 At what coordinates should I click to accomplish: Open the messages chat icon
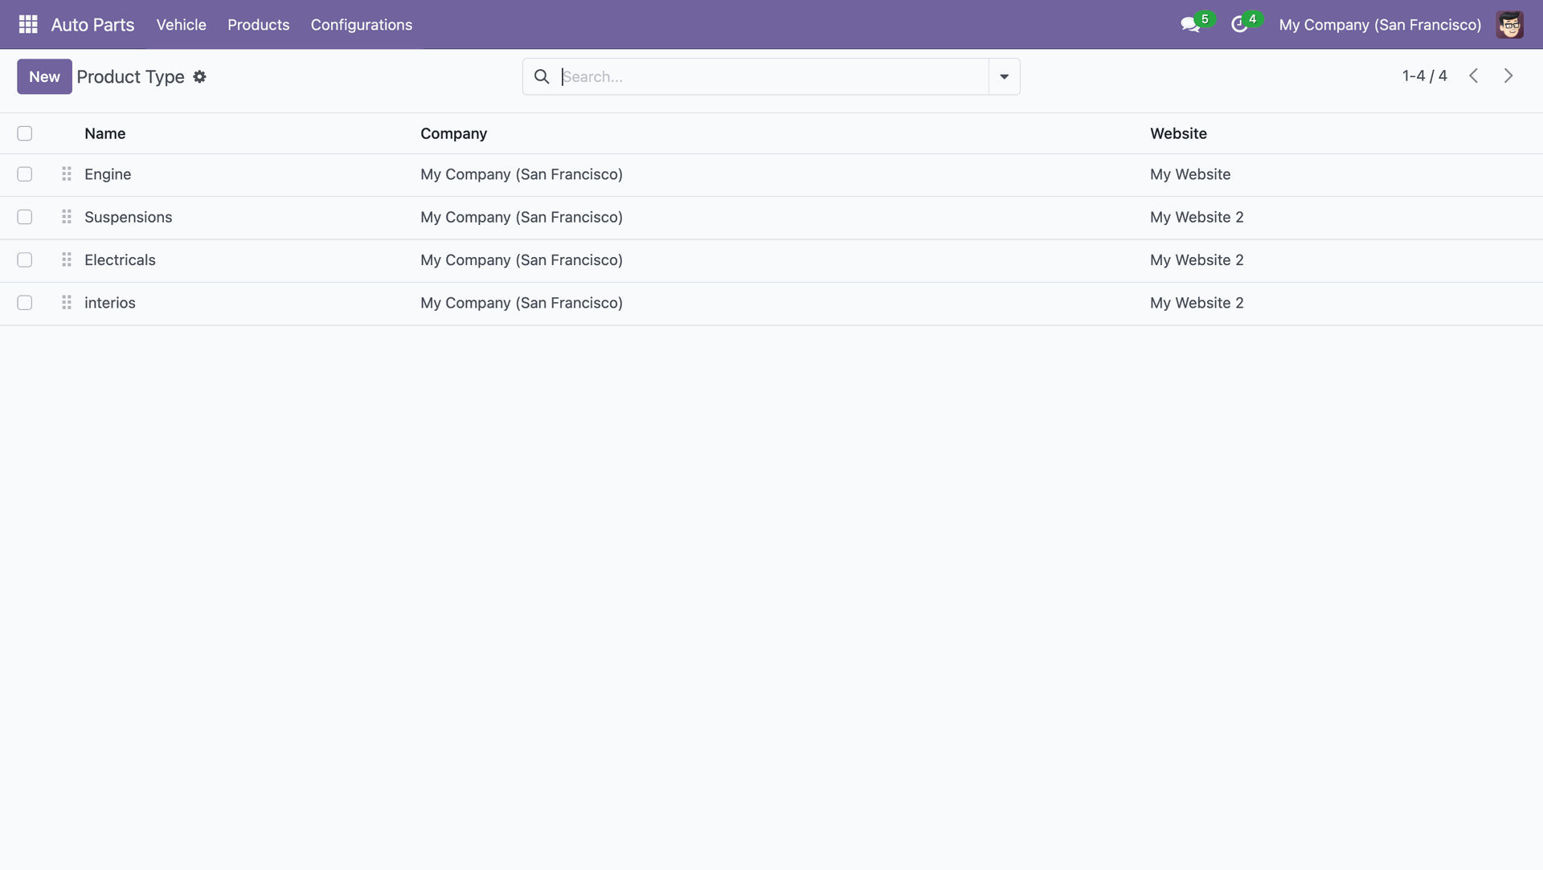[x=1189, y=25]
